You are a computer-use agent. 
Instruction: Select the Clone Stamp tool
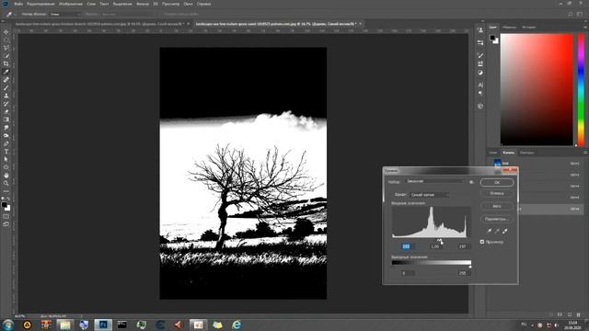click(6, 96)
